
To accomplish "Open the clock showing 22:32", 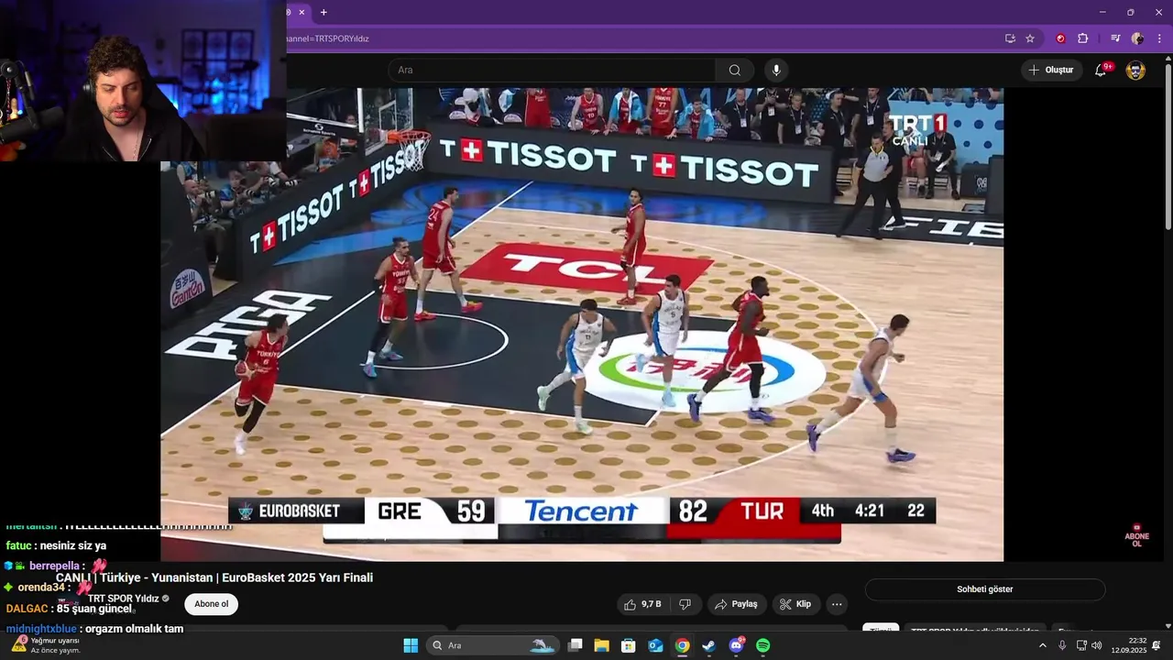I will [1129, 645].
